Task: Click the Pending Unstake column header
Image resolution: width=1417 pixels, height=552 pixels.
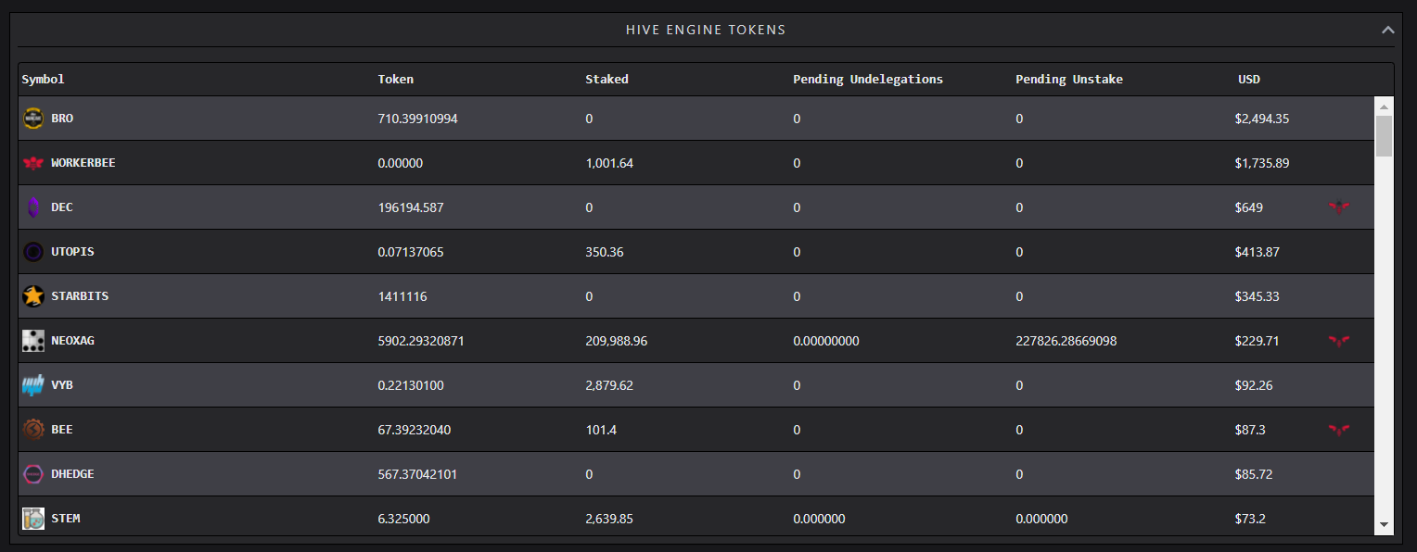Action: click(1069, 80)
